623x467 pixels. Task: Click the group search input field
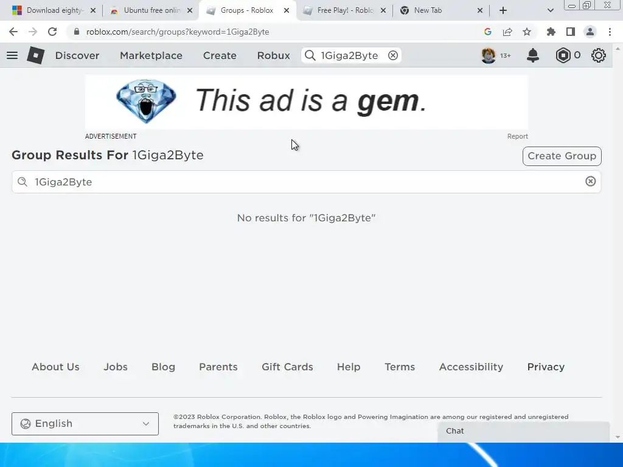point(307,182)
